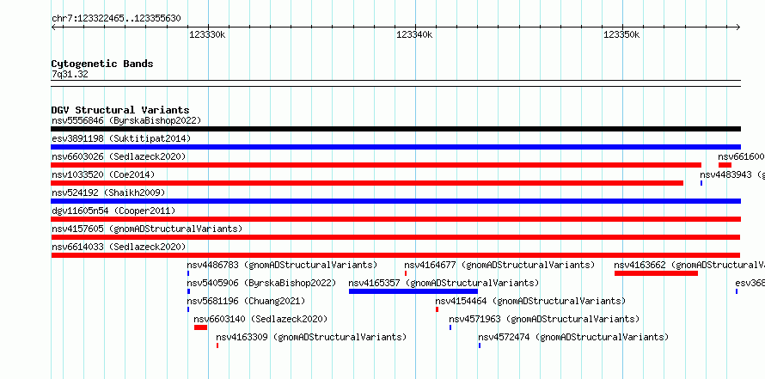Open variant nsv6603140 (Sedlazeck2020) label

(260, 319)
